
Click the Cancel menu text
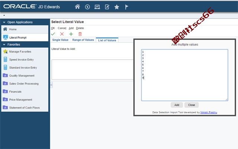coord(62,28)
